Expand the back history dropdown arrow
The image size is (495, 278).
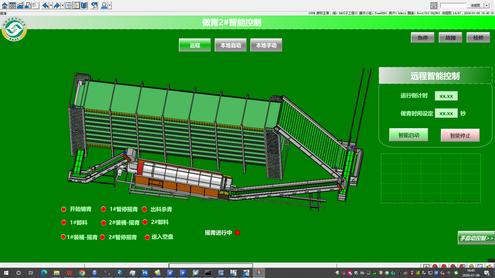[x=51, y=5]
